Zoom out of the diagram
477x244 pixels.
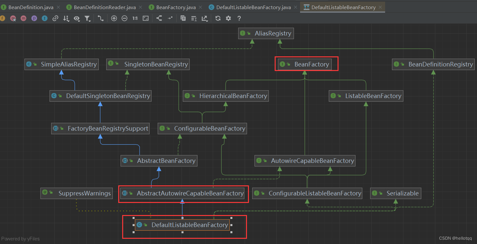tap(124, 19)
